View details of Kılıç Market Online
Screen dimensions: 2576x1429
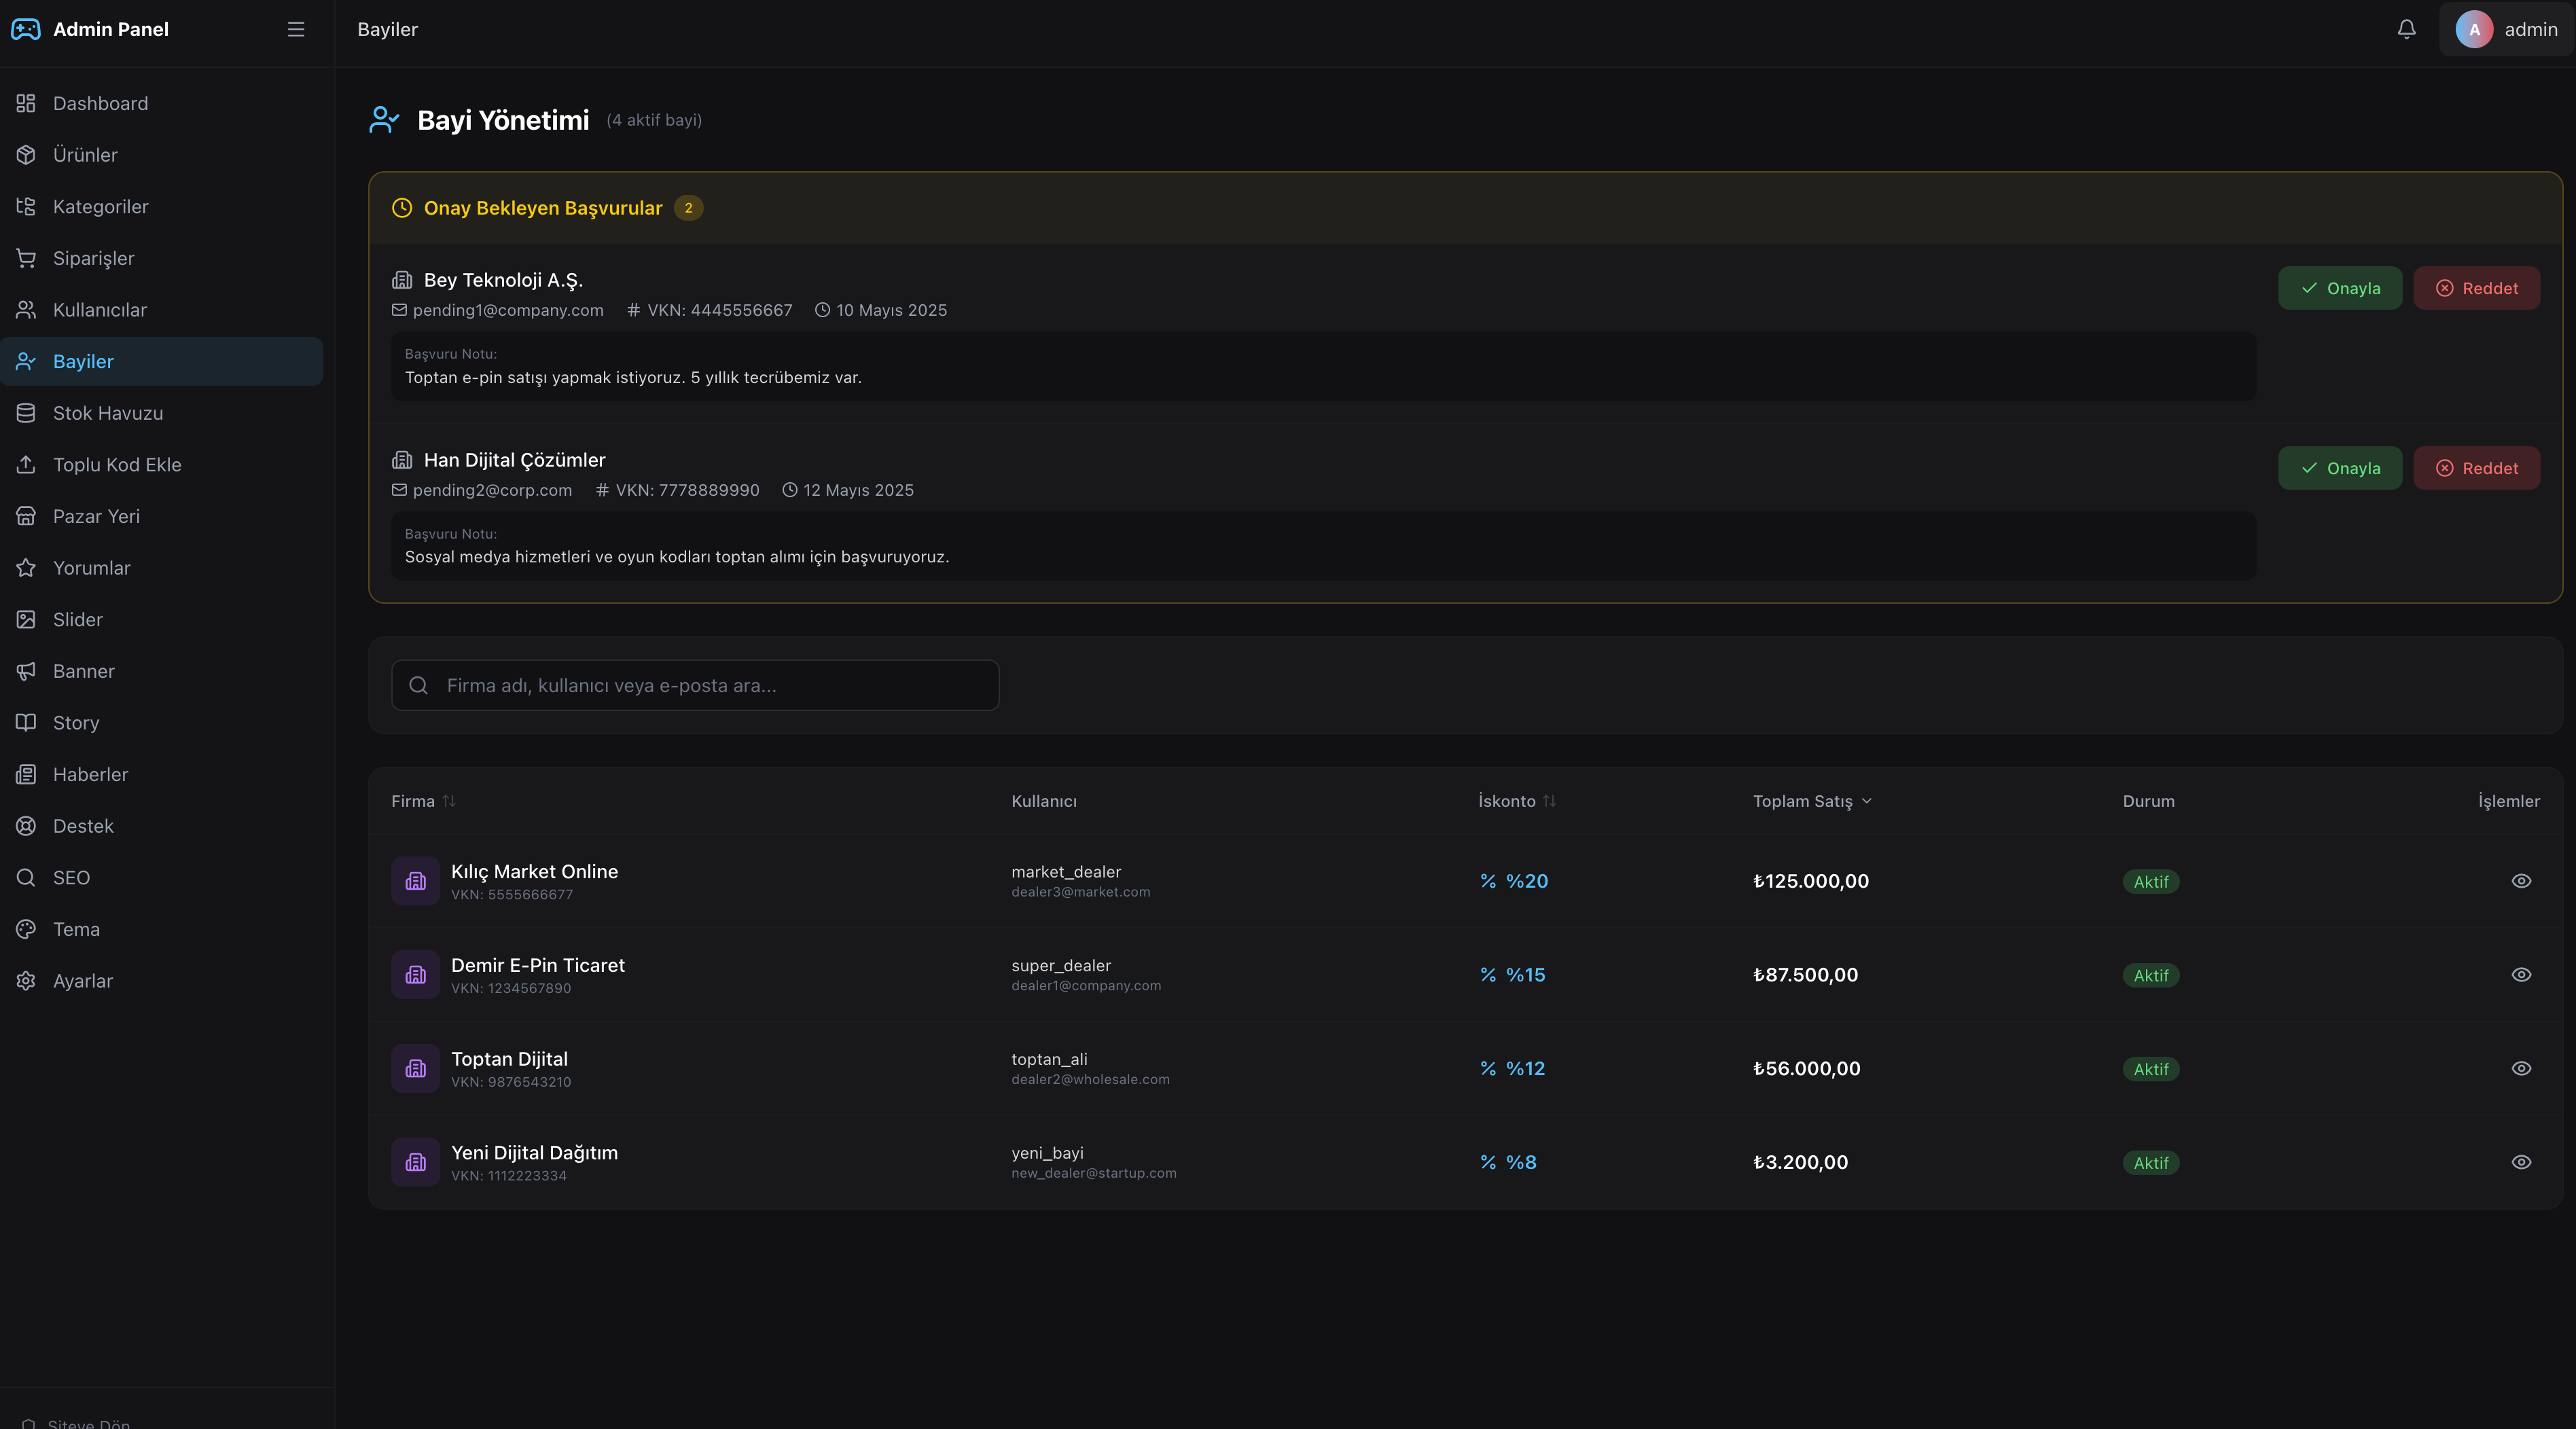click(2521, 881)
